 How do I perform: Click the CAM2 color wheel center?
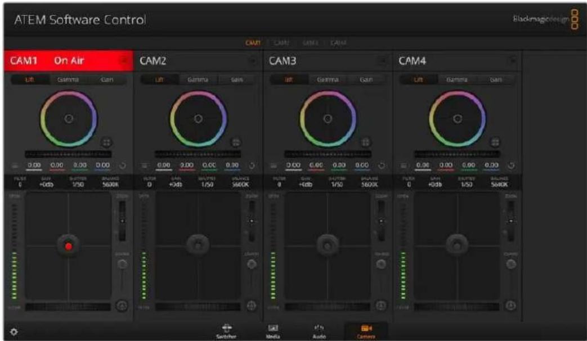(x=198, y=119)
